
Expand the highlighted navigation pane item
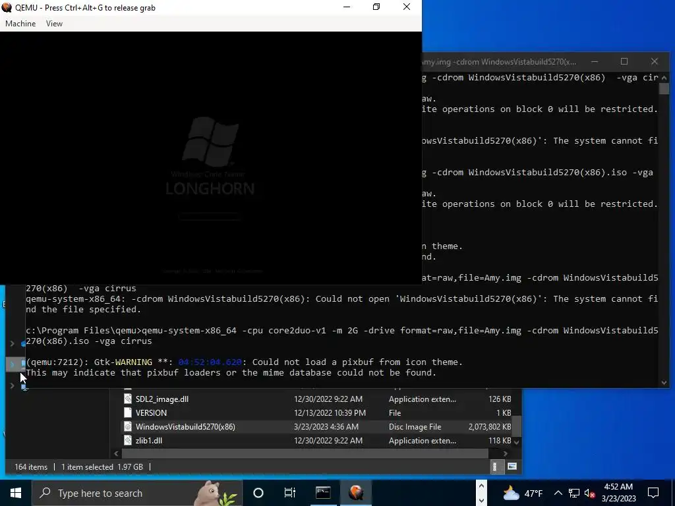13,364
